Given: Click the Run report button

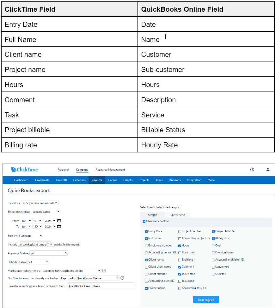Looking at the screenshot, I should [x=206, y=299].
